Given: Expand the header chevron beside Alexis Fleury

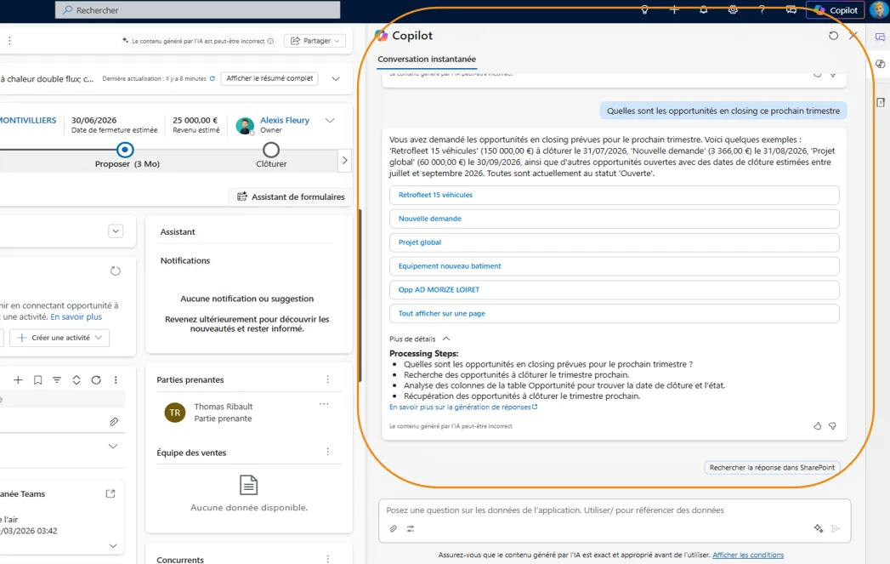Looking at the screenshot, I should (330, 121).
